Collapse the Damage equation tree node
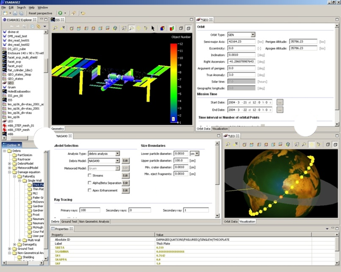The width and height of the screenshot is (341, 272). point(9,172)
